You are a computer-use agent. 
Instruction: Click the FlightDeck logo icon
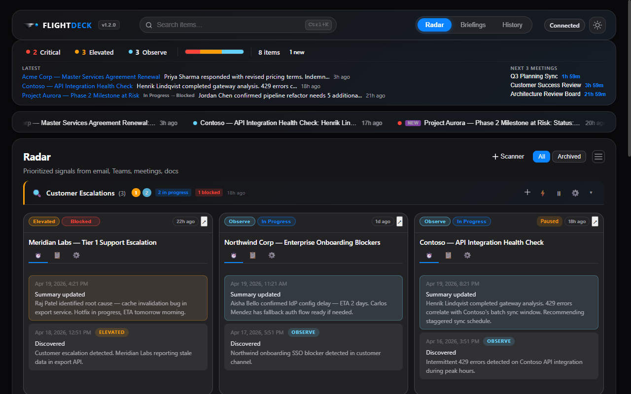[31, 25]
